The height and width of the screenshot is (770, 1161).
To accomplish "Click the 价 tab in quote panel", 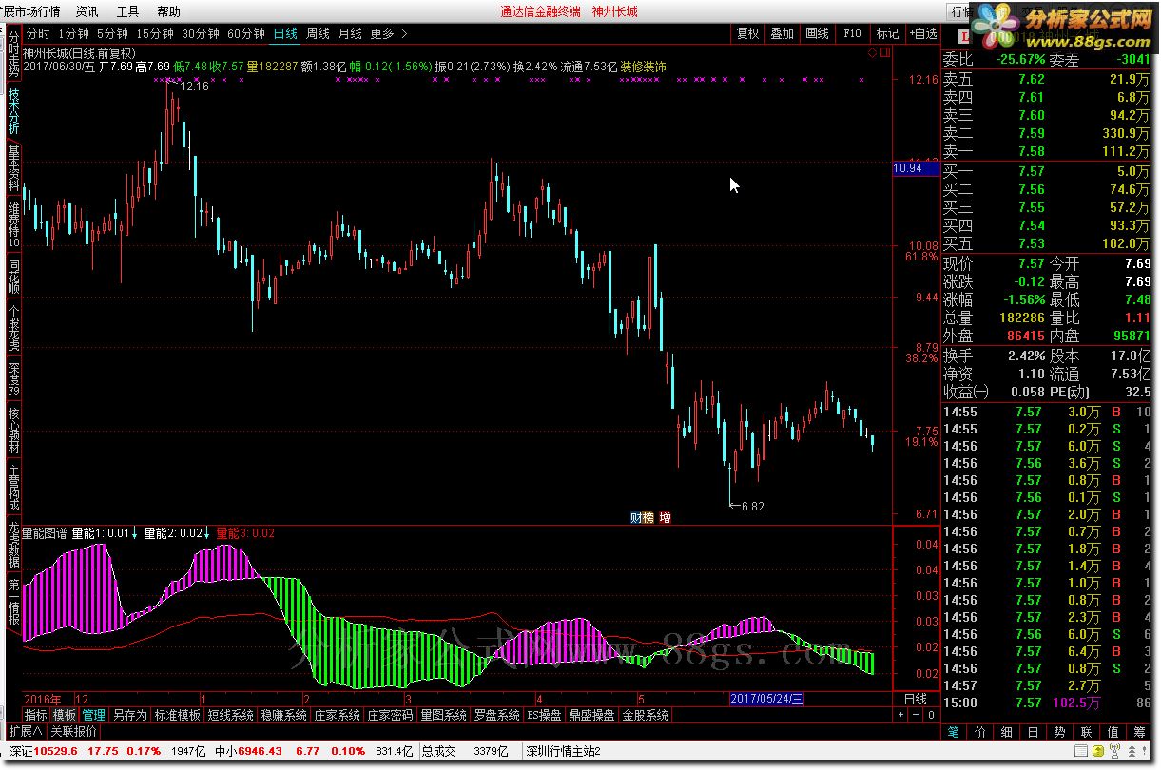I will (x=980, y=732).
